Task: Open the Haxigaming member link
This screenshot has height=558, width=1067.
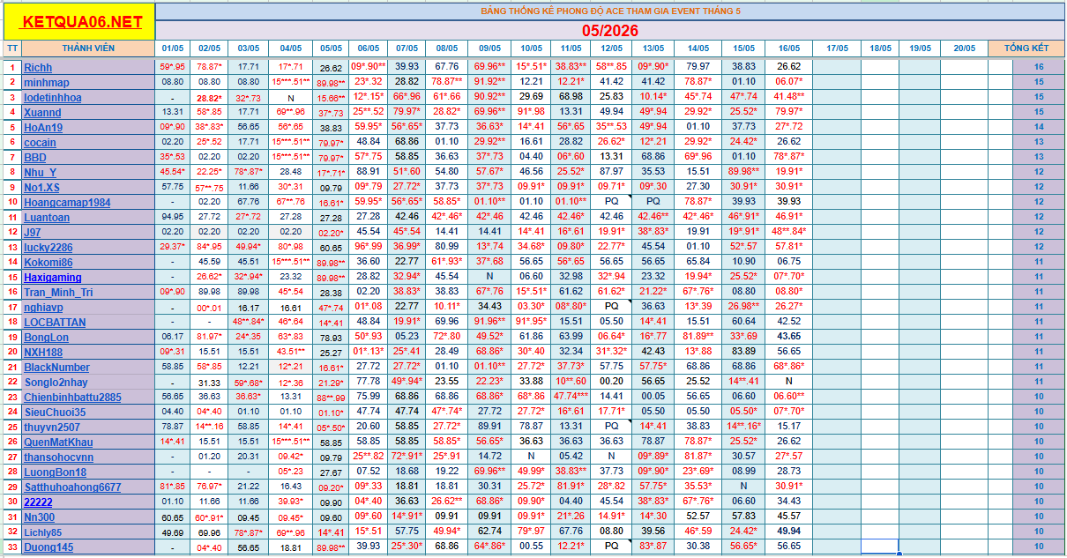Action: (53, 277)
